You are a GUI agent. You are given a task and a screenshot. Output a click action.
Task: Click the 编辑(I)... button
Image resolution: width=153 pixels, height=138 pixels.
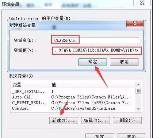point(95,121)
